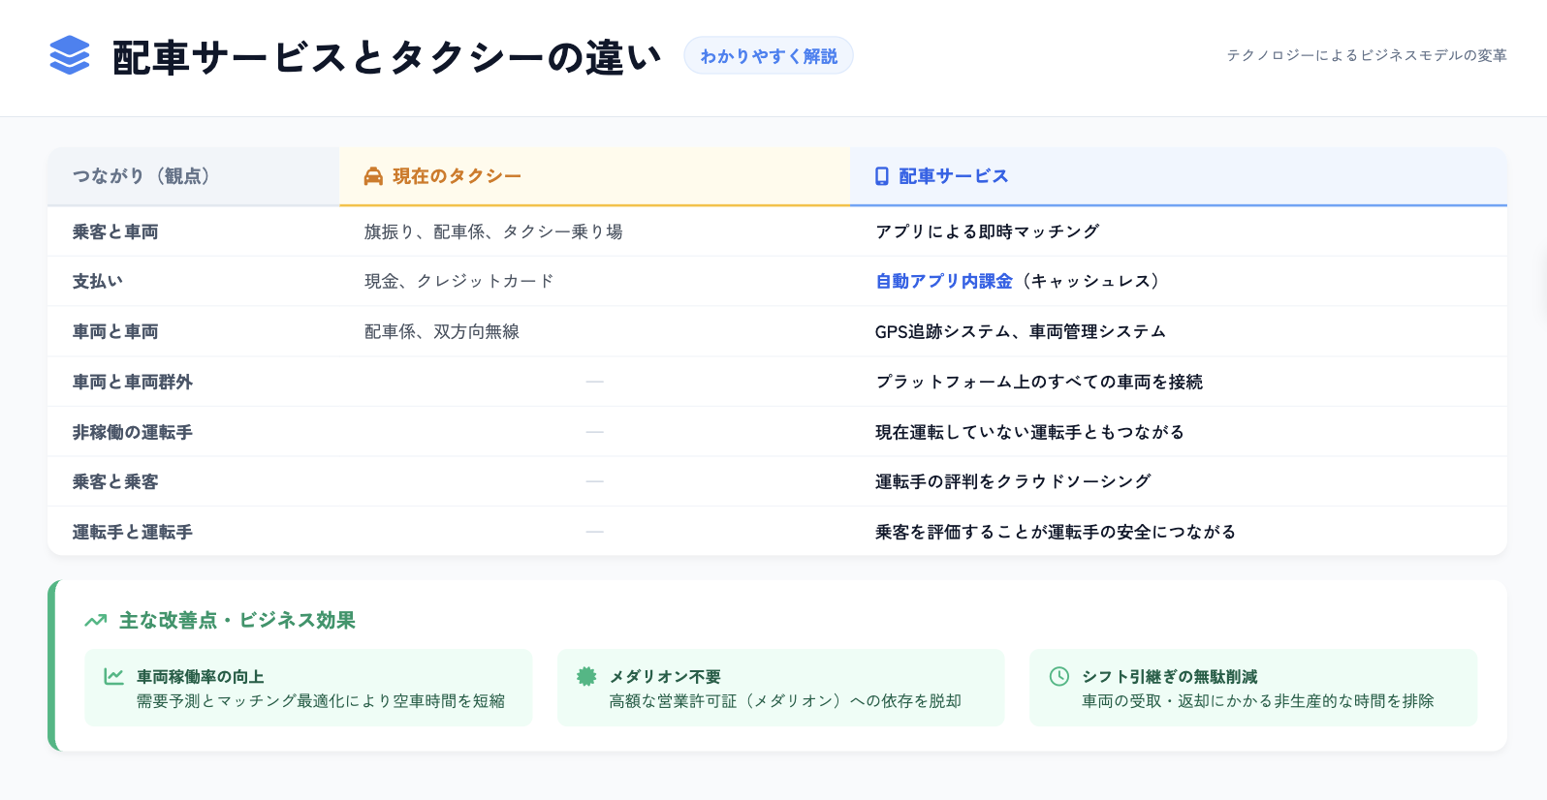The height and width of the screenshot is (800, 1547).
Task: Click the 車両稼働率の向上 card
Action: 308,688
